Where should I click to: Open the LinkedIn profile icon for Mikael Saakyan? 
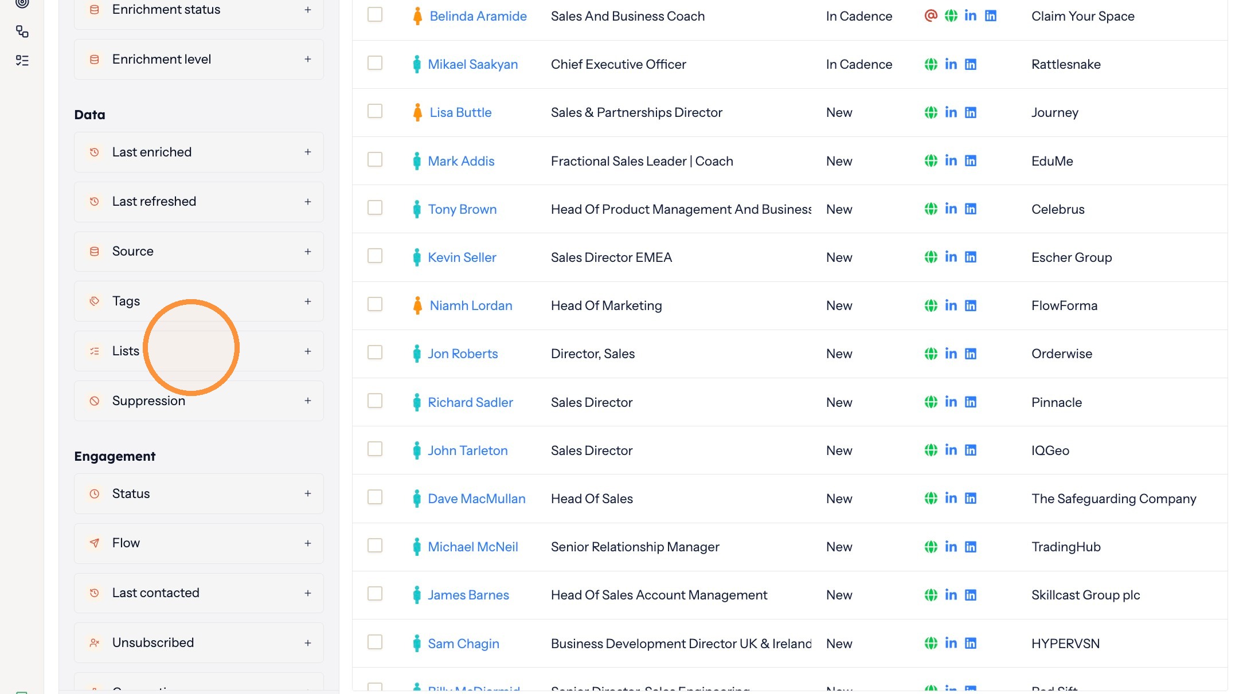pos(951,64)
